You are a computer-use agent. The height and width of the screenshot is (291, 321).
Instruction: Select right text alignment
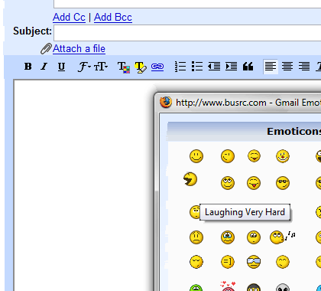click(x=304, y=67)
